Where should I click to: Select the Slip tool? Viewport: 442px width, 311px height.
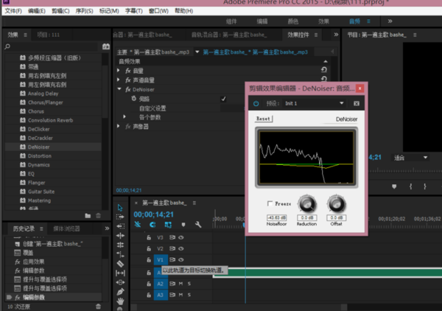click(x=120, y=273)
